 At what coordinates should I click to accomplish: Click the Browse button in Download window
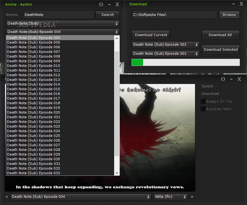pos(229,15)
